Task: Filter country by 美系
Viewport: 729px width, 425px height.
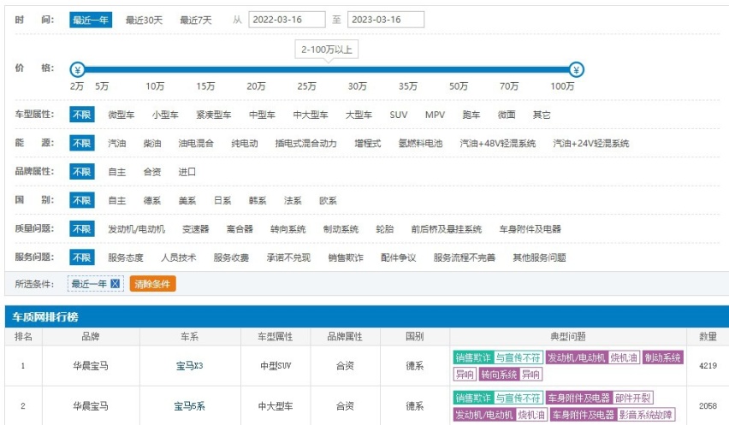Action: (x=187, y=201)
